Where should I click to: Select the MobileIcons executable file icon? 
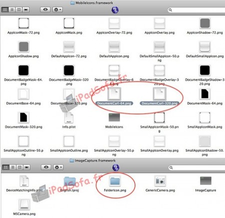click(114, 117)
